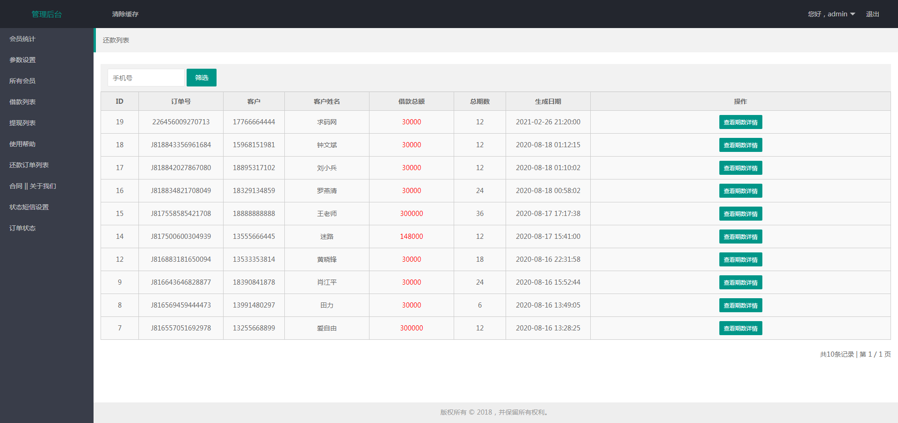
Task: Select order number J816643646828877
Action: [x=181, y=282]
